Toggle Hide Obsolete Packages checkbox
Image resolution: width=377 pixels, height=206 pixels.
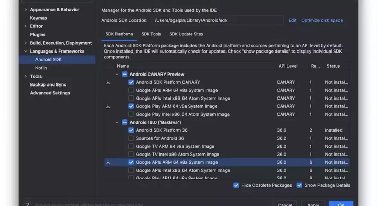pyautogui.click(x=236, y=185)
